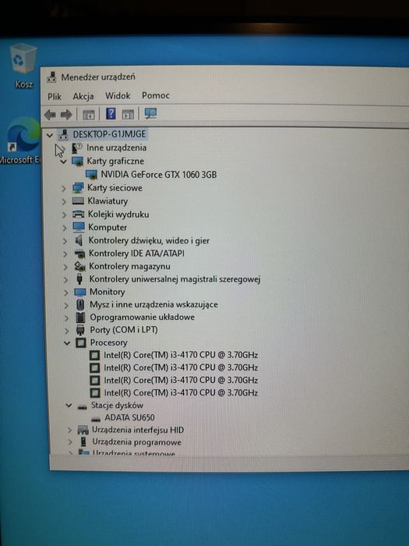The height and width of the screenshot is (546, 409).
Task: Collapse the DESKTOP-G1JMJGE root node
Action: point(50,135)
